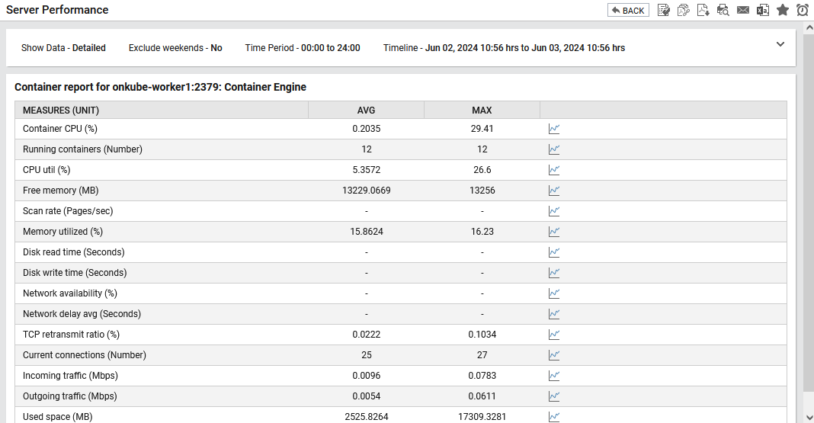
Task: Open graph for Container CPU (%)
Action: 554,129
